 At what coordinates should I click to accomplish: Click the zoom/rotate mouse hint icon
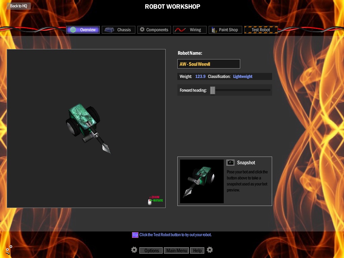click(x=150, y=202)
